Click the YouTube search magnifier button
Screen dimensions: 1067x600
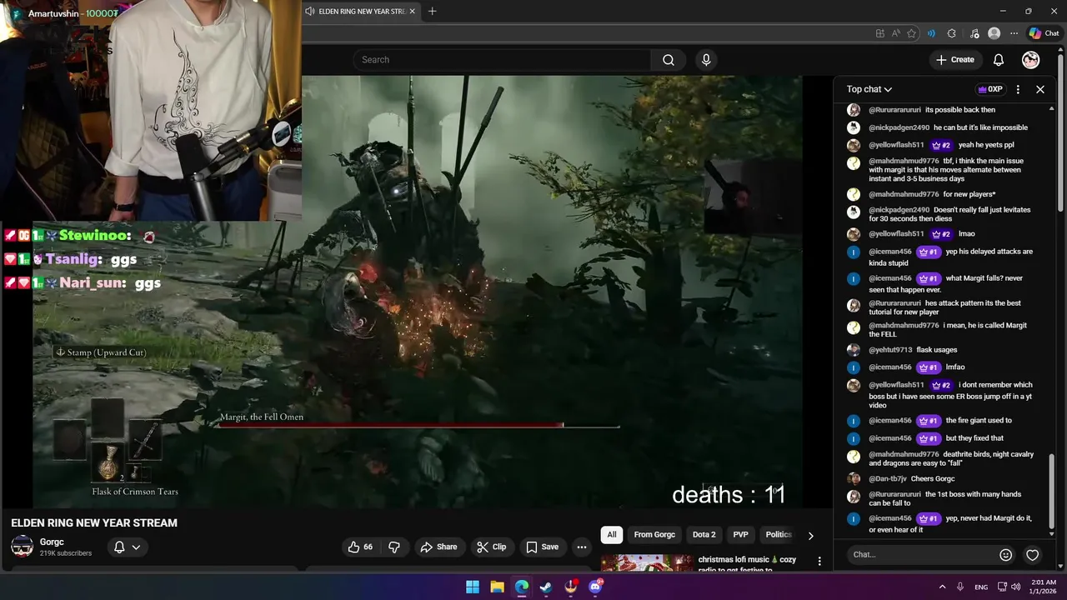(x=668, y=60)
